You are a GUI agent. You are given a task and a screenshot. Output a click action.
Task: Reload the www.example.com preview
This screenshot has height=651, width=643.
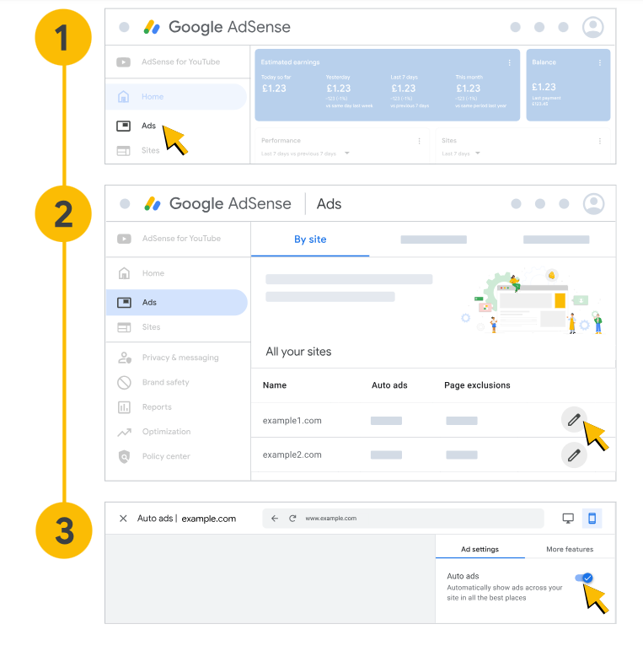(292, 519)
